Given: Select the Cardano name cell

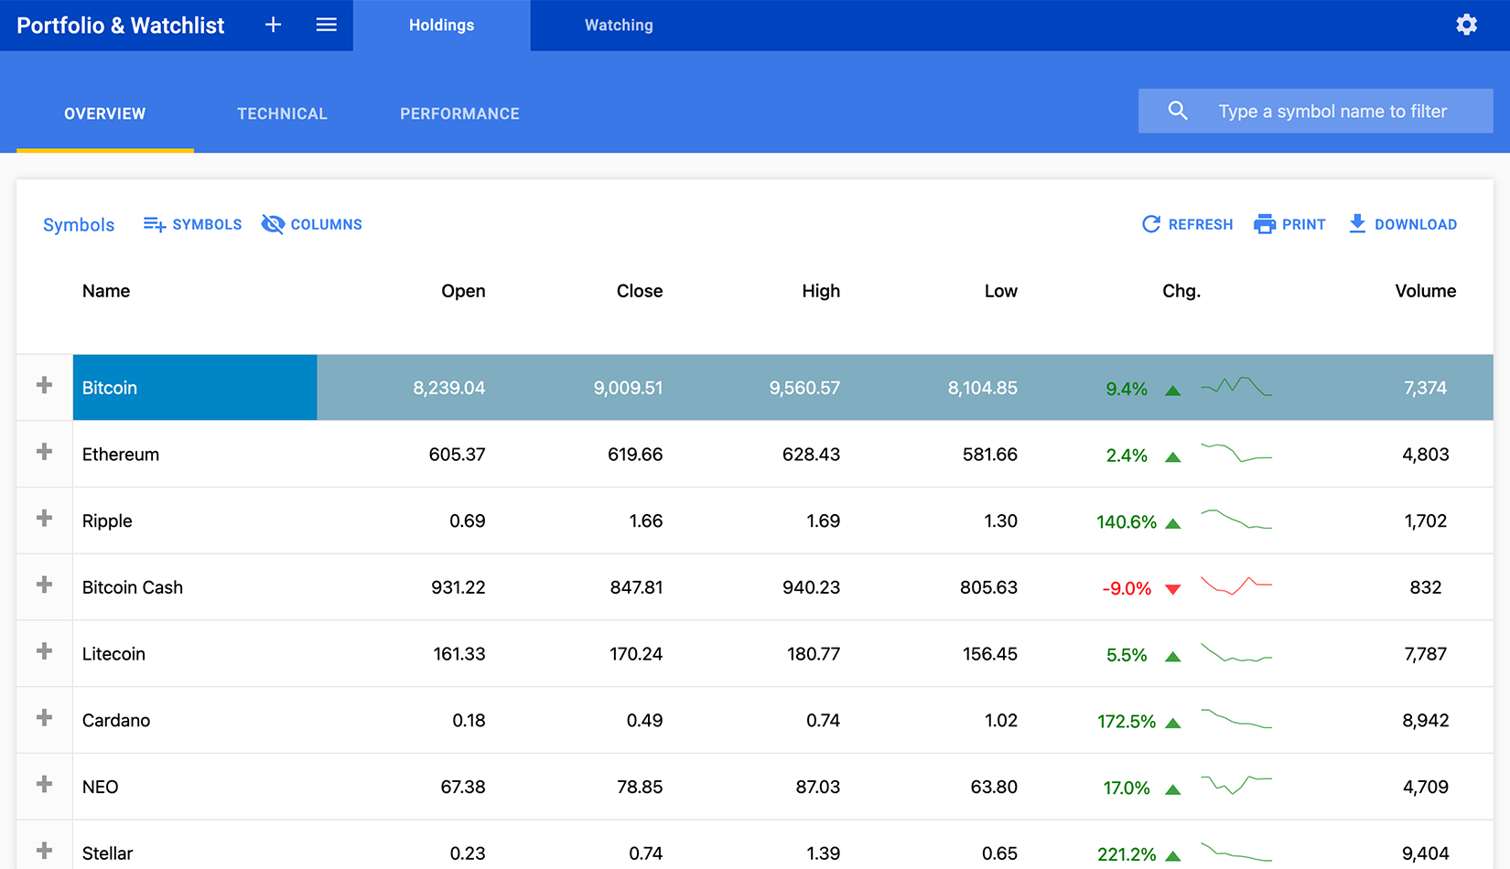Looking at the screenshot, I should pyautogui.click(x=195, y=720).
